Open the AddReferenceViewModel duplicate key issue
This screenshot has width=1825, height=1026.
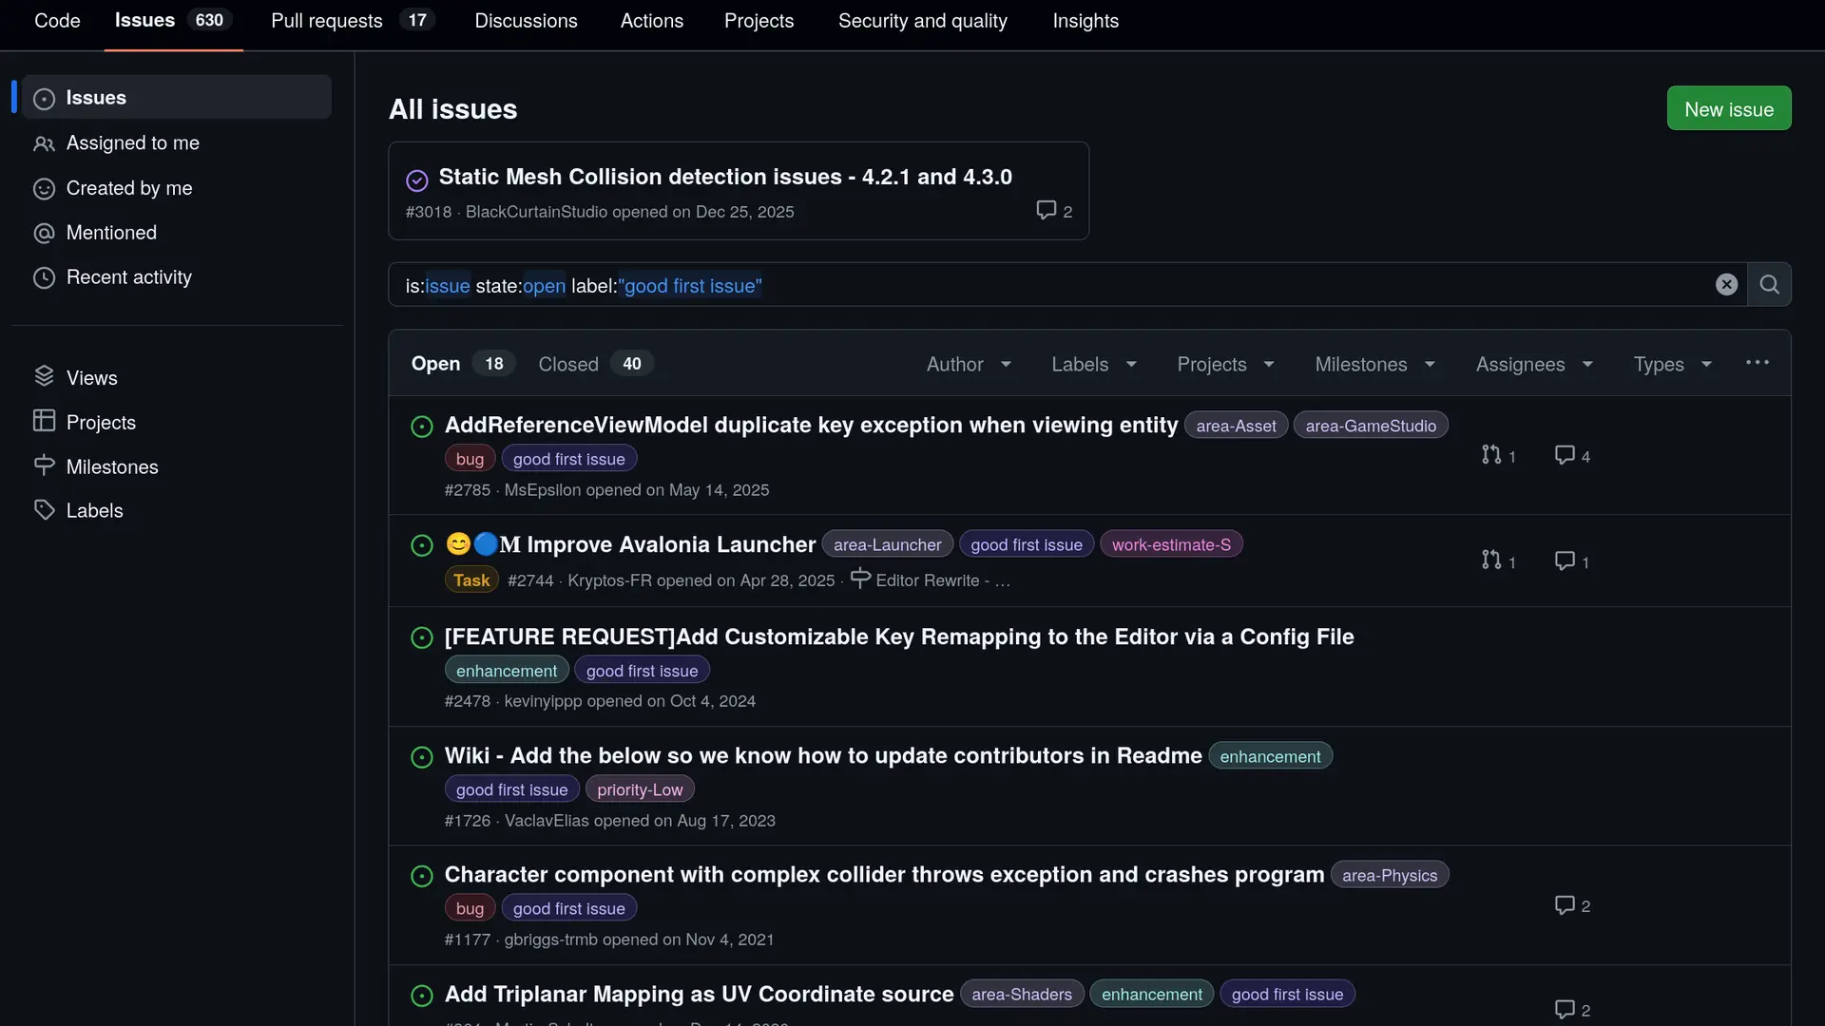click(x=811, y=425)
